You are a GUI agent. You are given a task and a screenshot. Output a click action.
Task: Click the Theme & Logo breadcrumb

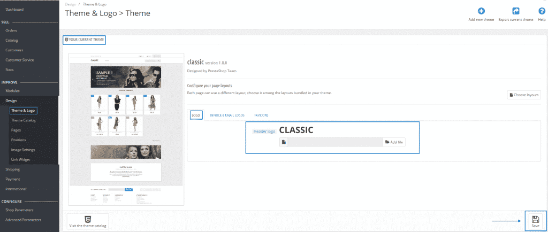click(x=94, y=4)
